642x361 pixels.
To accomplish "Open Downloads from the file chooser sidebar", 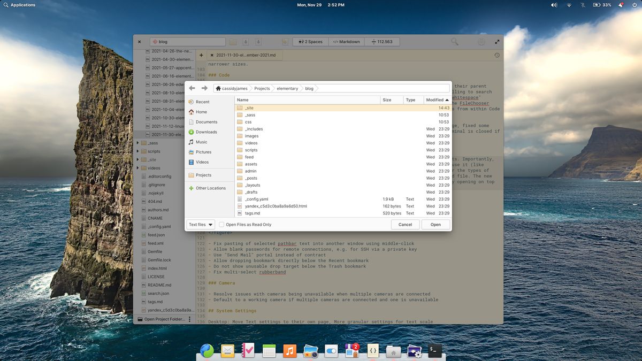I will click(x=205, y=132).
